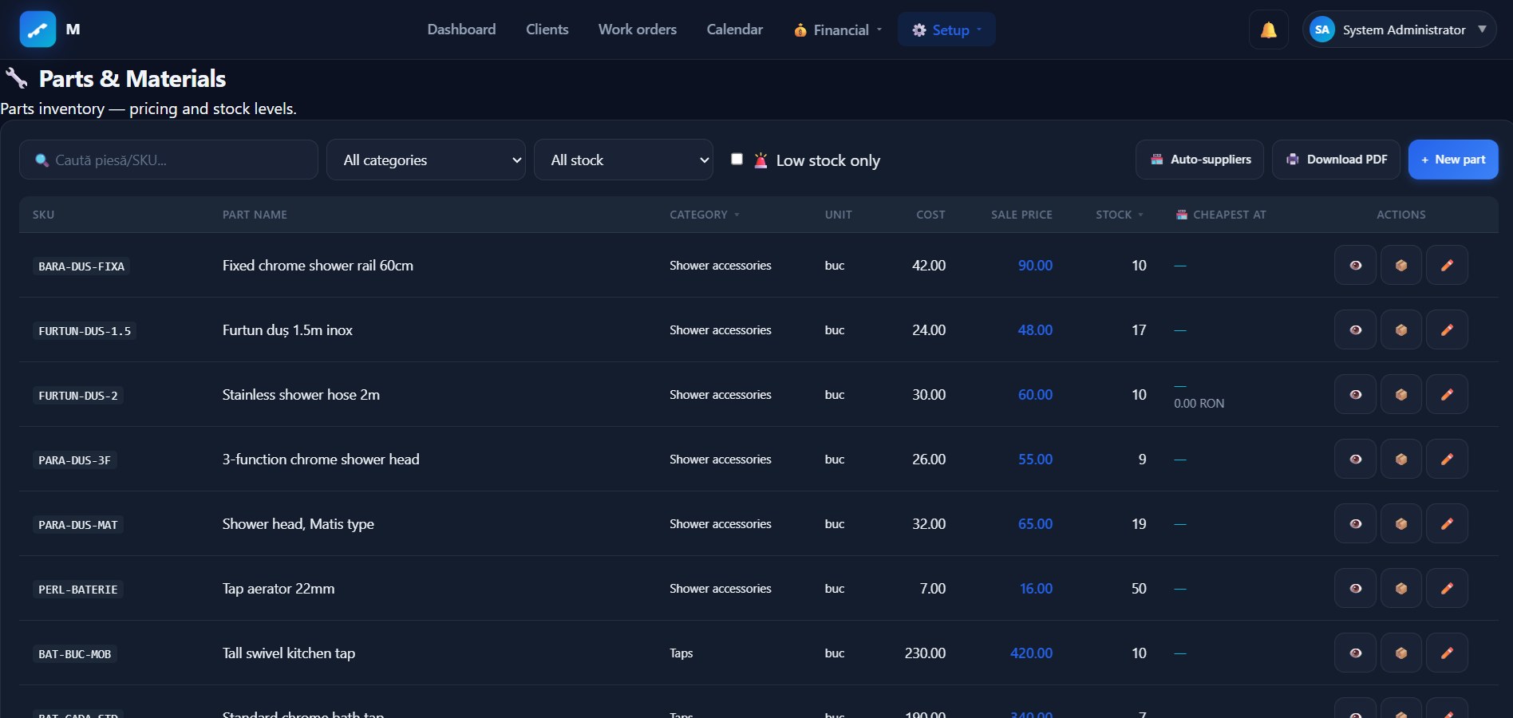Open the Clients page

[x=547, y=30]
